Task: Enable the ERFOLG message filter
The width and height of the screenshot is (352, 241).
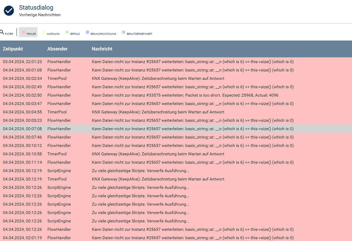Action: pos(72,33)
